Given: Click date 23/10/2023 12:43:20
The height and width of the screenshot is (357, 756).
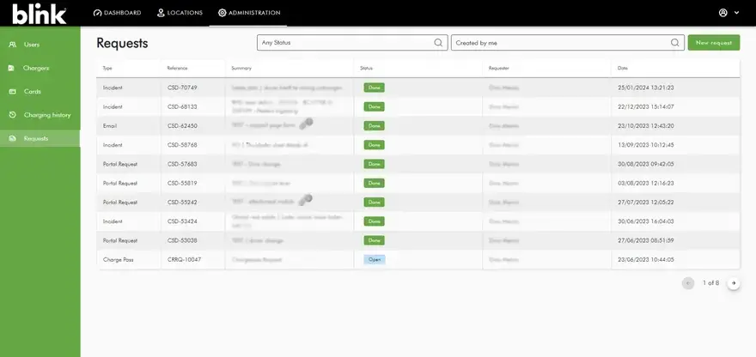Looking at the screenshot, I should 645,126.
